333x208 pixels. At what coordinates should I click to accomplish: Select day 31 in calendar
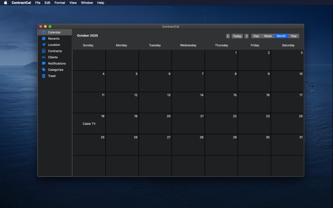pos(287,145)
